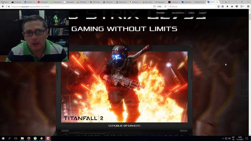251x141 pixels.
Task: Open the yellow diamond taskbar app
Action: [42, 138]
